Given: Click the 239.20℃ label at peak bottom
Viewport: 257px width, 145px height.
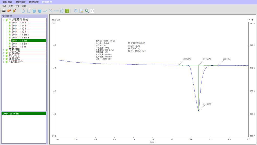Looking at the screenshot, I should [x=207, y=104].
